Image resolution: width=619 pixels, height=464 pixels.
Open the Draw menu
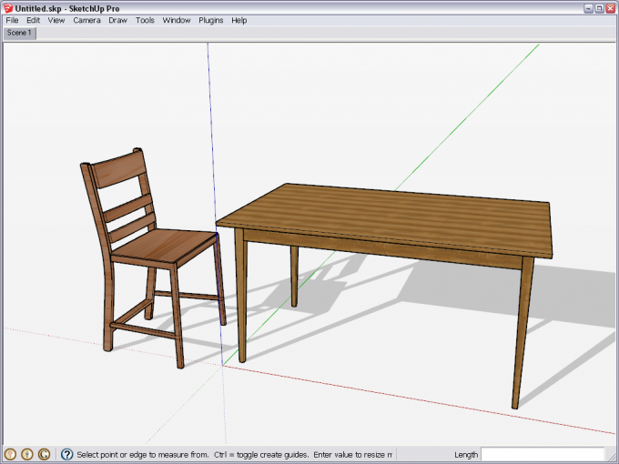[117, 20]
